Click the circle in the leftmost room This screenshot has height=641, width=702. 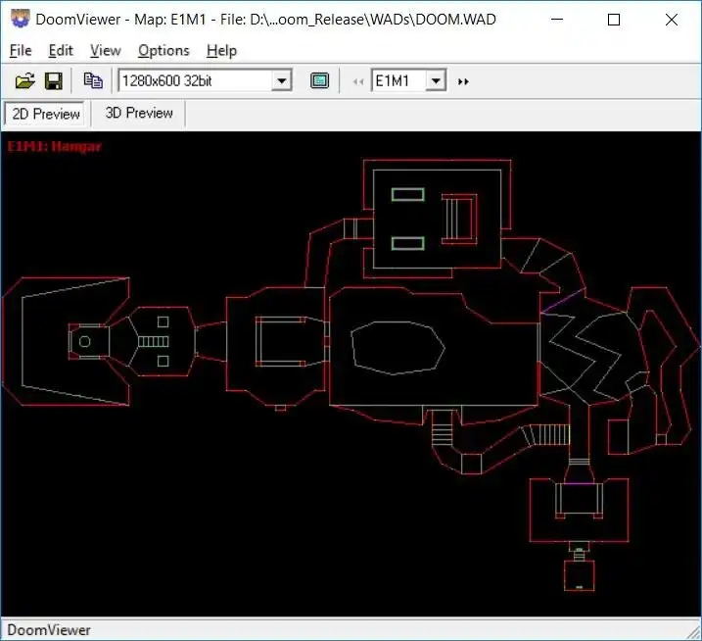click(x=84, y=341)
